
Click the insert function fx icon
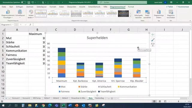click(30, 25)
